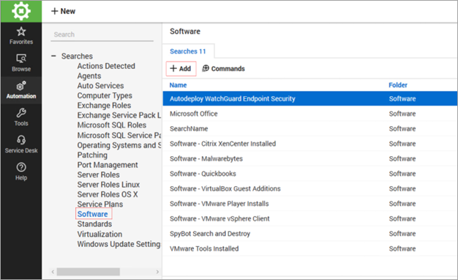Select VMware Tools Installed row

(x=310, y=248)
